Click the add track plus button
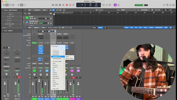 pyautogui.click(x=25, y=13)
